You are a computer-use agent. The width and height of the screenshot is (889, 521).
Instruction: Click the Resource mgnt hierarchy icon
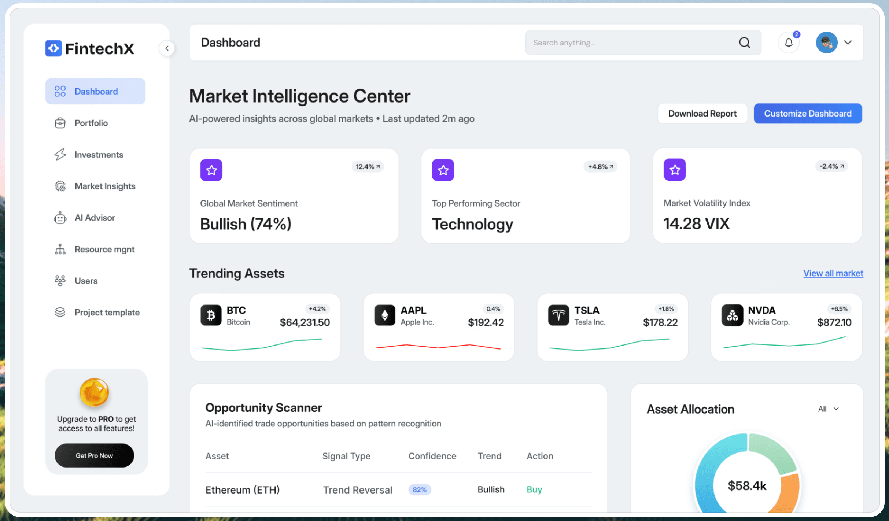click(60, 249)
